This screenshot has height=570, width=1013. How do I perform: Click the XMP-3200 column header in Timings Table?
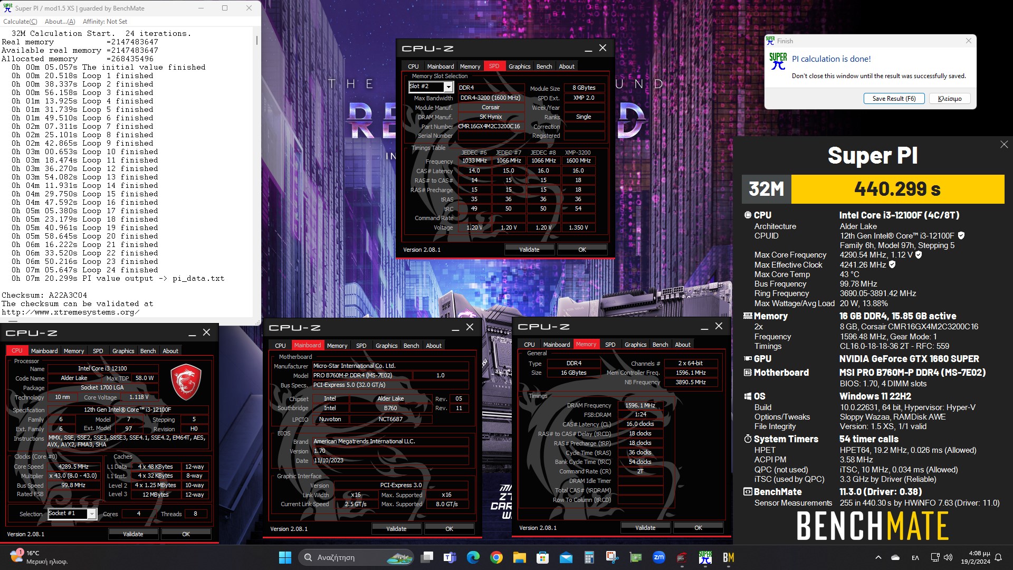[578, 153]
